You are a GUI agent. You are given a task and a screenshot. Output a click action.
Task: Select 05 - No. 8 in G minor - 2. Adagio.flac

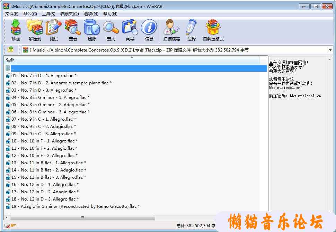point(47,104)
